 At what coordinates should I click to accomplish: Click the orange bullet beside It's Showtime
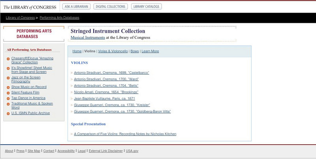(x=8, y=68)
